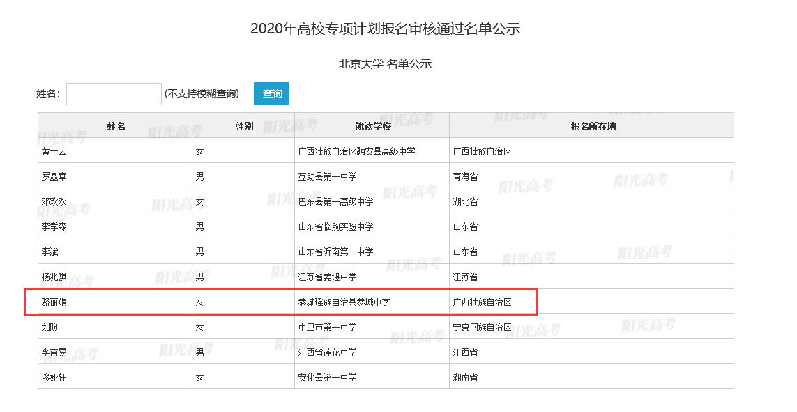
Task: Select the 报名所在地 column header
Action: click(593, 126)
